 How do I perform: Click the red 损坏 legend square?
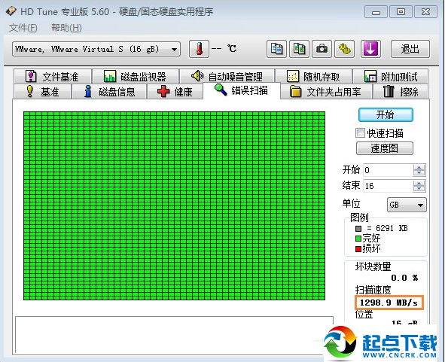358,249
